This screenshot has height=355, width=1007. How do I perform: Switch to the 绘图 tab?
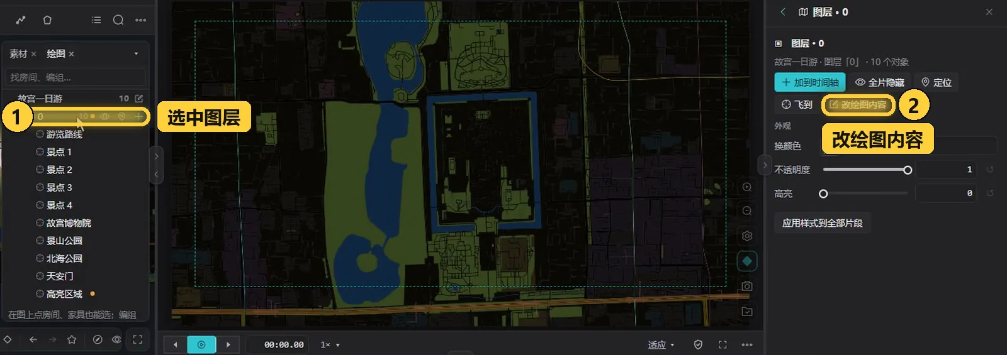pos(56,54)
